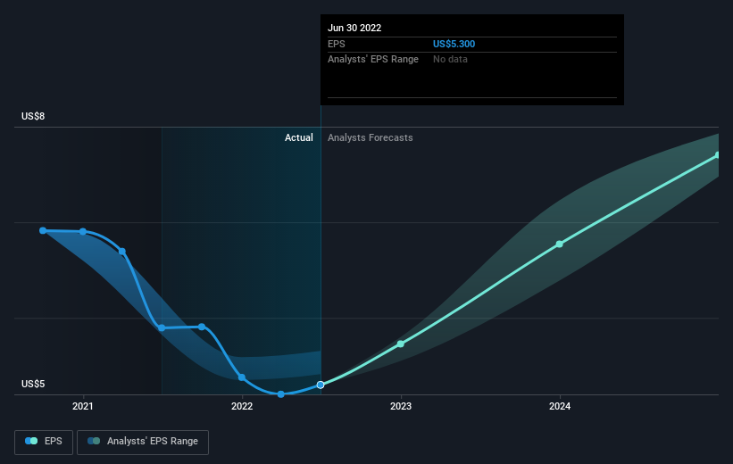Click the first EPS data point on the left
733x464 pixels.
(43, 230)
